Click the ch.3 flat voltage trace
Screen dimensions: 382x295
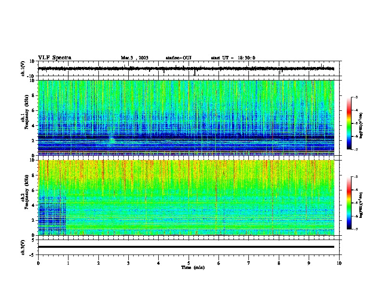186,247
